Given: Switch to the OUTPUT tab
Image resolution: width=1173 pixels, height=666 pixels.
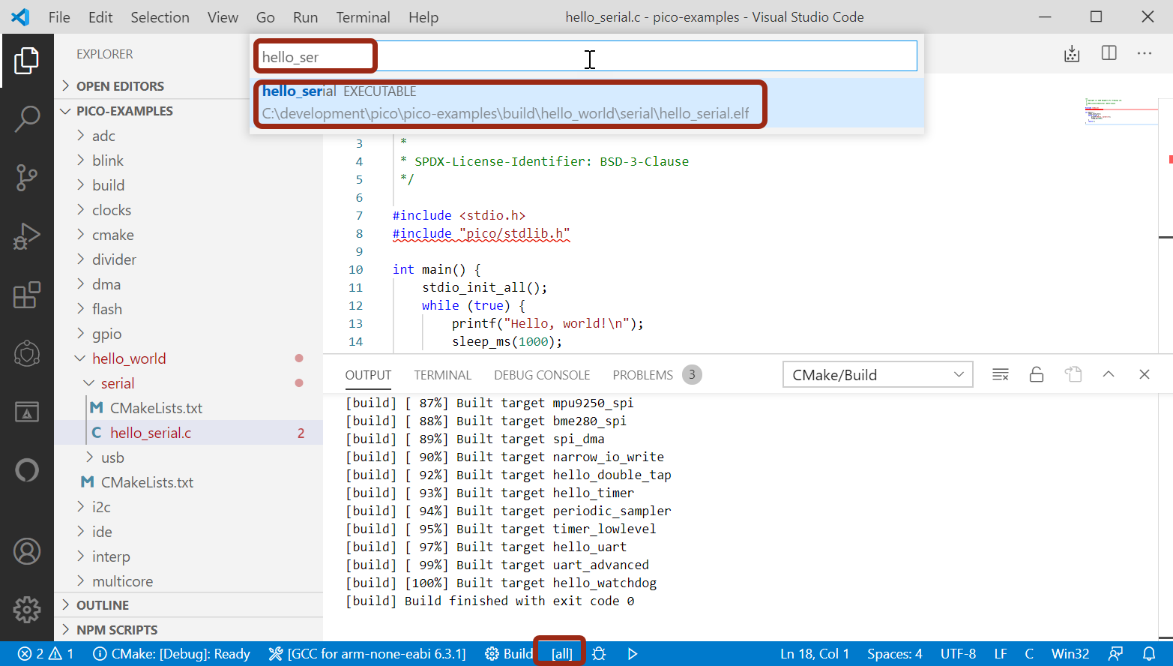Looking at the screenshot, I should 368,375.
